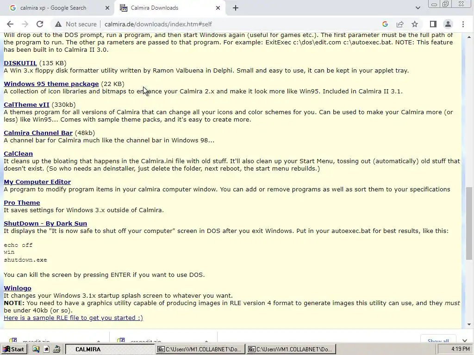Close the downloads bar

point(465,341)
